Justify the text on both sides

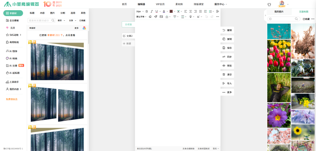coord(200,11)
